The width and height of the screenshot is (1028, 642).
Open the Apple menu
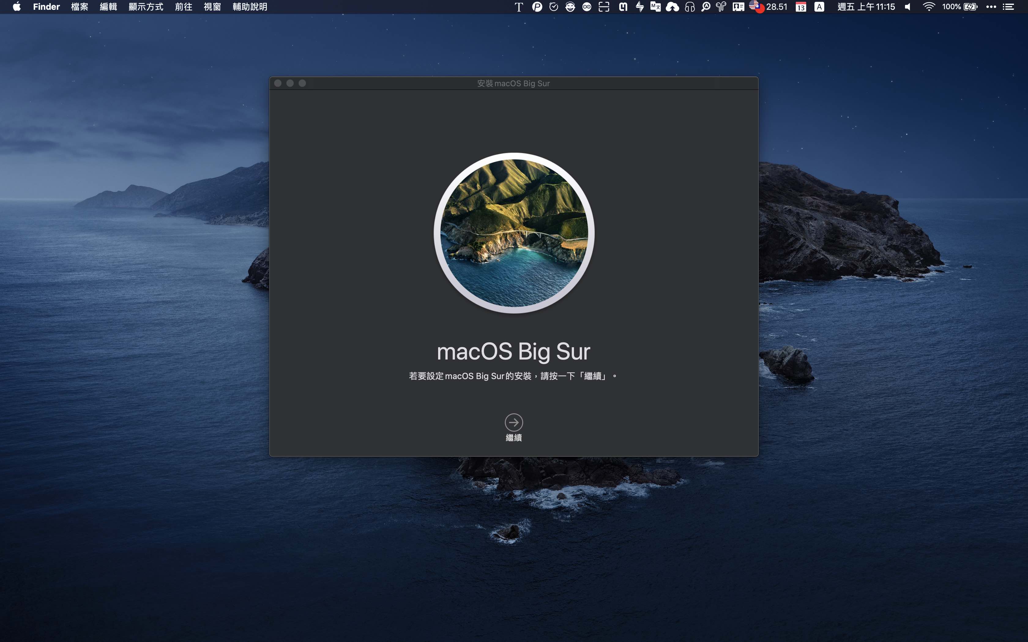[17, 7]
